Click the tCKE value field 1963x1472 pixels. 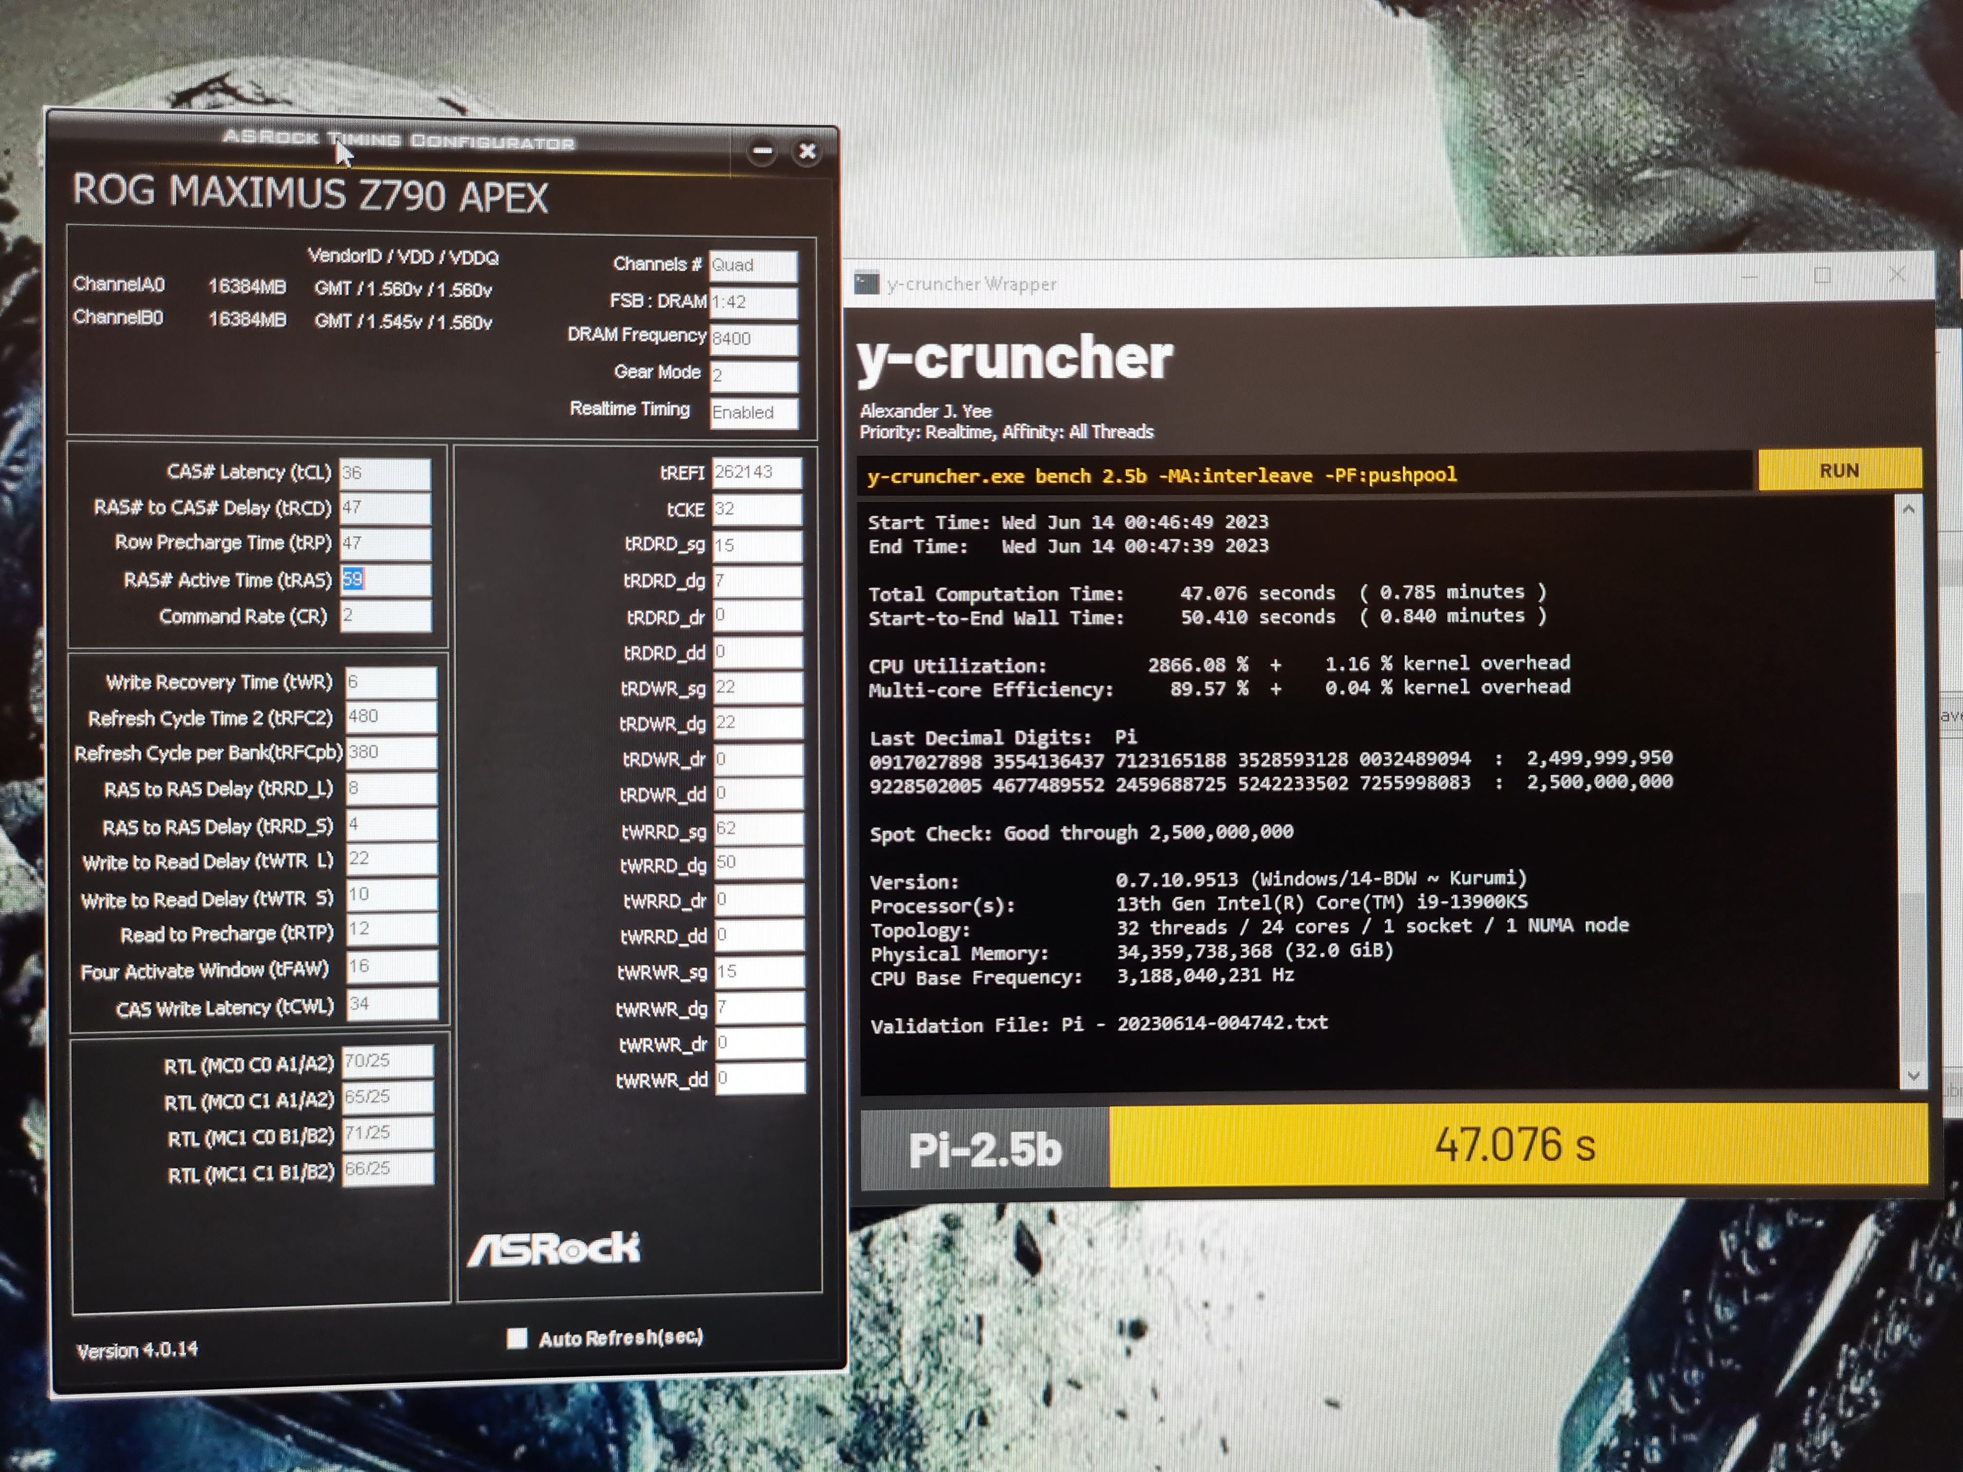tap(757, 509)
